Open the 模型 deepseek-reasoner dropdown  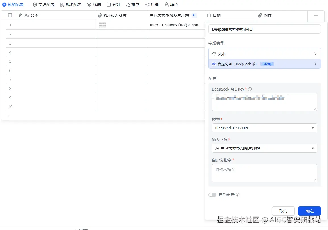click(264, 128)
